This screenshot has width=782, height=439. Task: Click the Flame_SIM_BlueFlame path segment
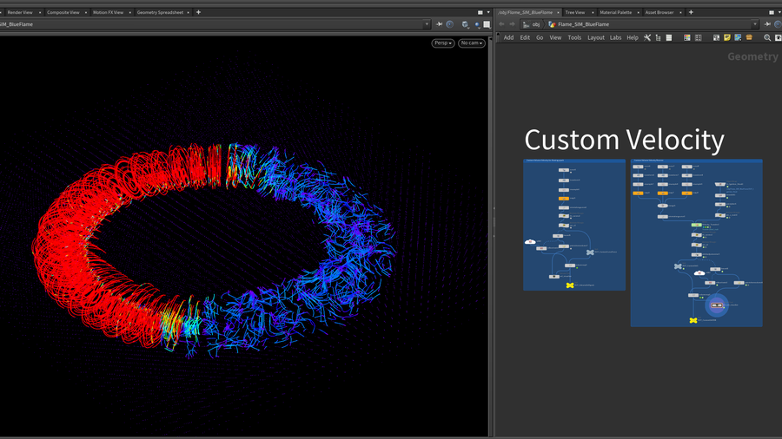[x=584, y=24]
